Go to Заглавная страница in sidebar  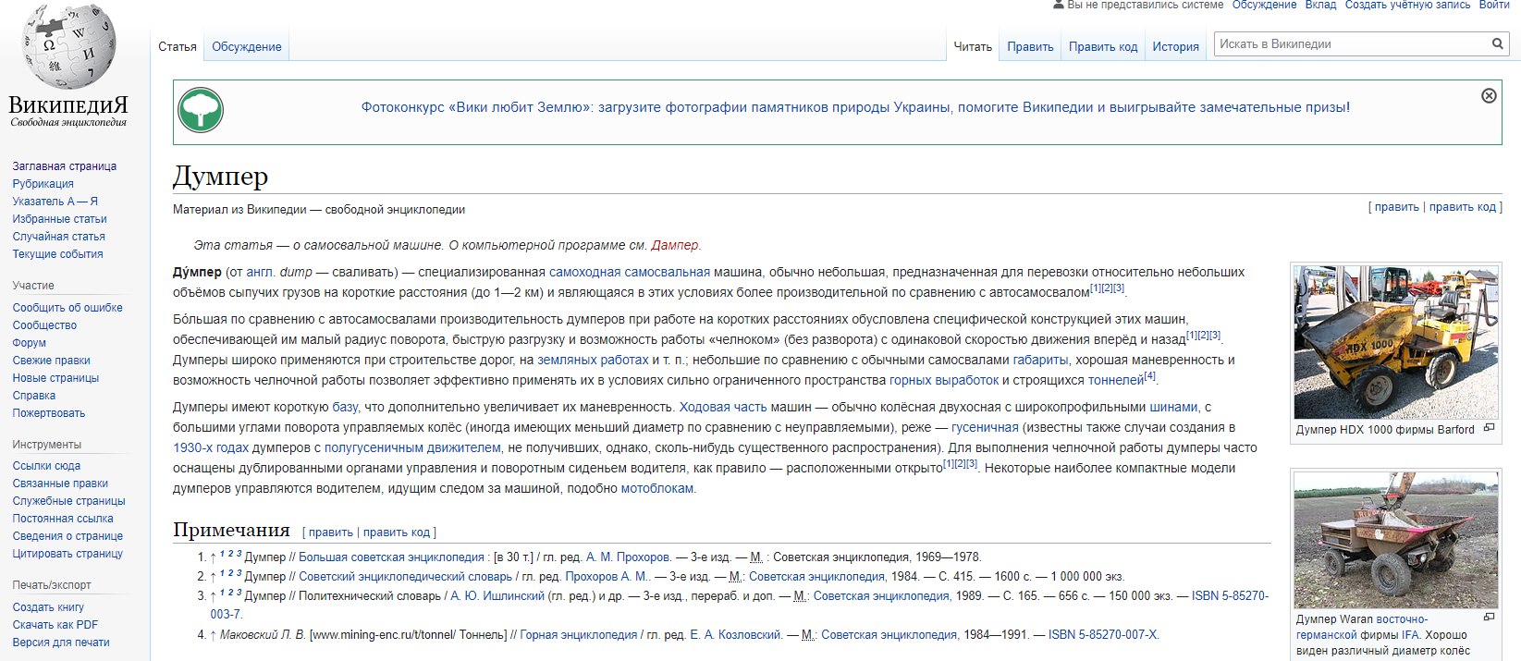(65, 166)
